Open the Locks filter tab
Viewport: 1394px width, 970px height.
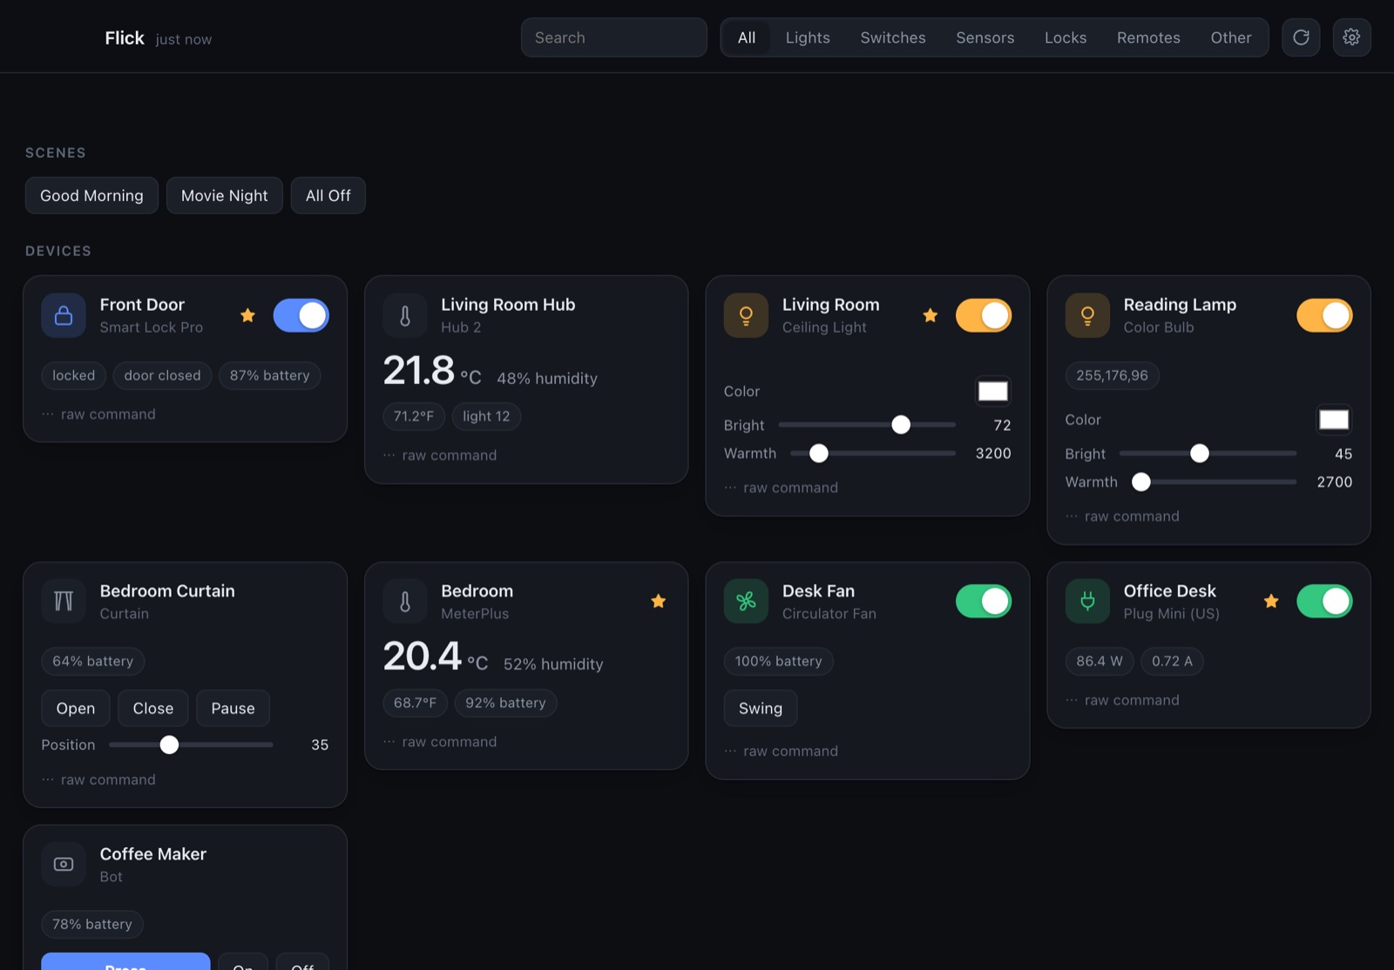[x=1066, y=37]
